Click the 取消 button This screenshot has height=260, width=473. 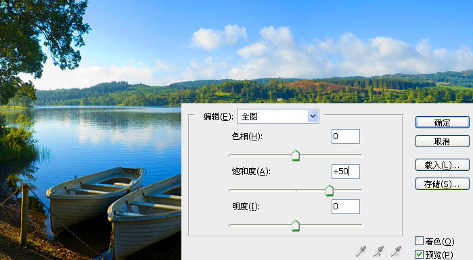click(x=443, y=141)
